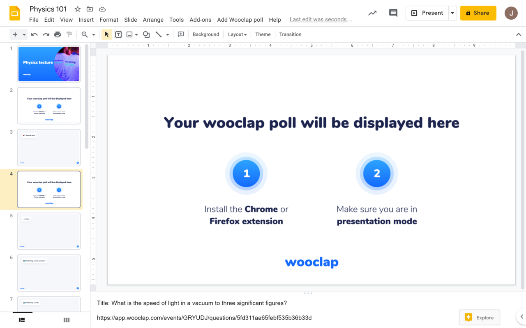Click the undo icon
This screenshot has height=328, width=526.
[34, 34]
